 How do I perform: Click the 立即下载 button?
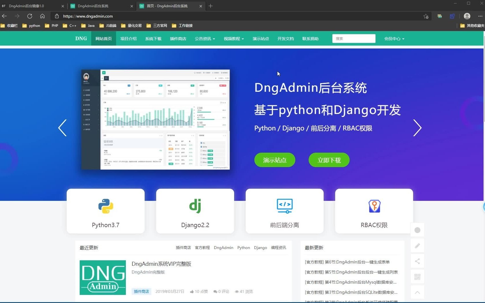(x=329, y=160)
